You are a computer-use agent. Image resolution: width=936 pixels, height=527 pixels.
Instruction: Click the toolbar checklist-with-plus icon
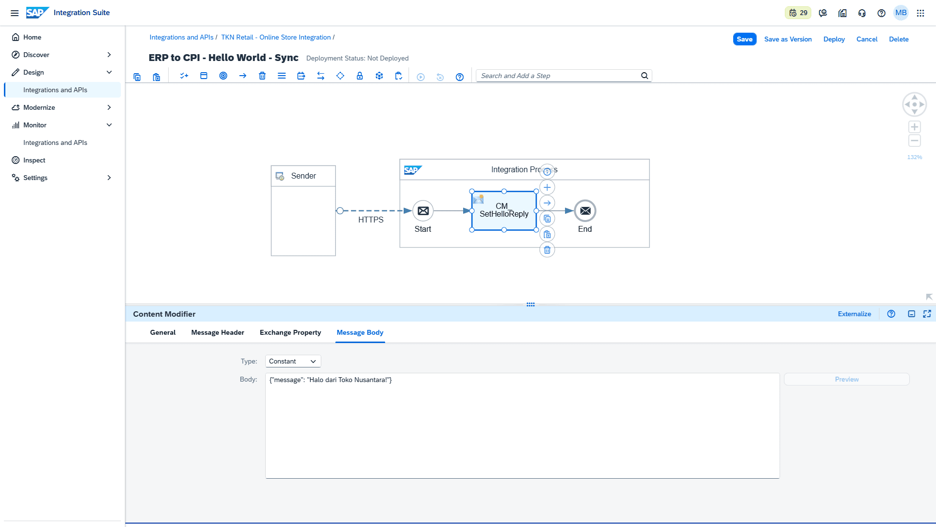(184, 76)
